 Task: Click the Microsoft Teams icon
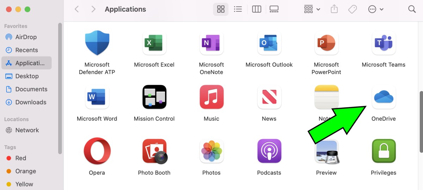[x=384, y=43]
